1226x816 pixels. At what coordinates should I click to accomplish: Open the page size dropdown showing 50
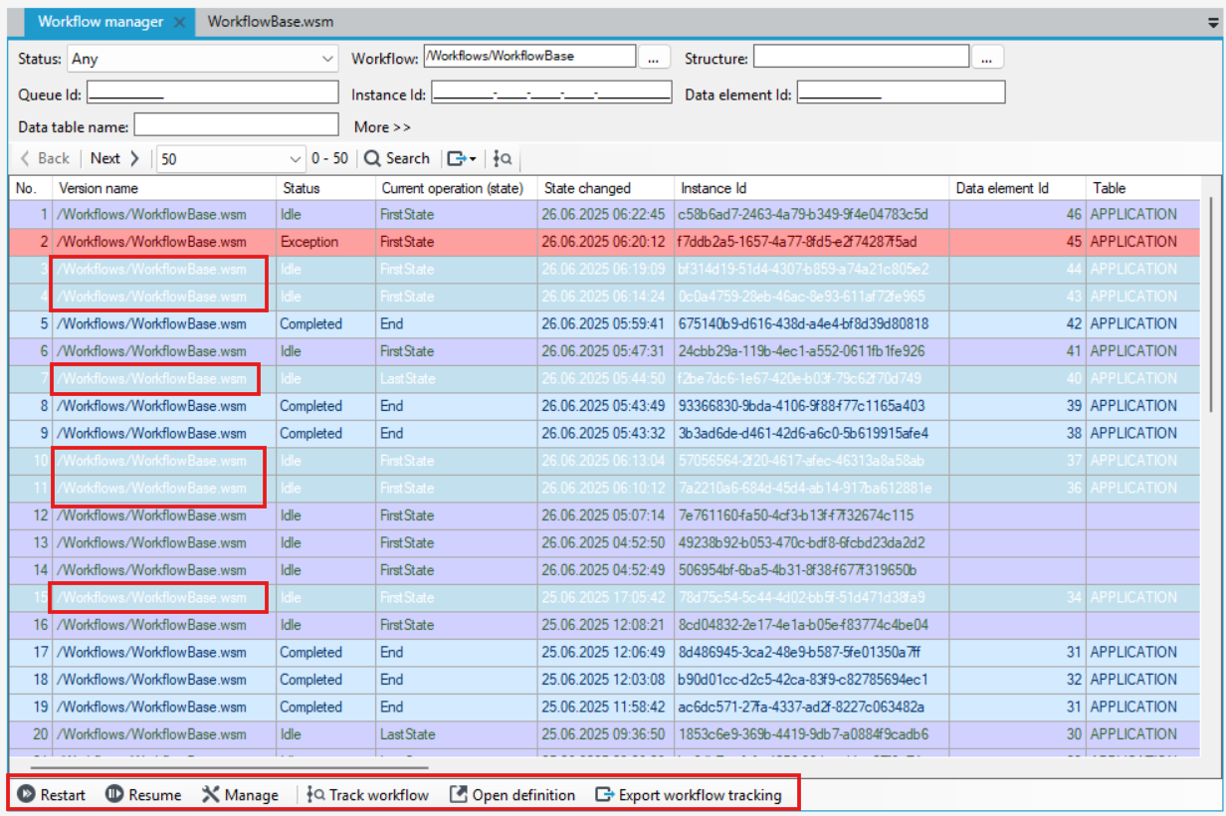[x=296, y=159]
